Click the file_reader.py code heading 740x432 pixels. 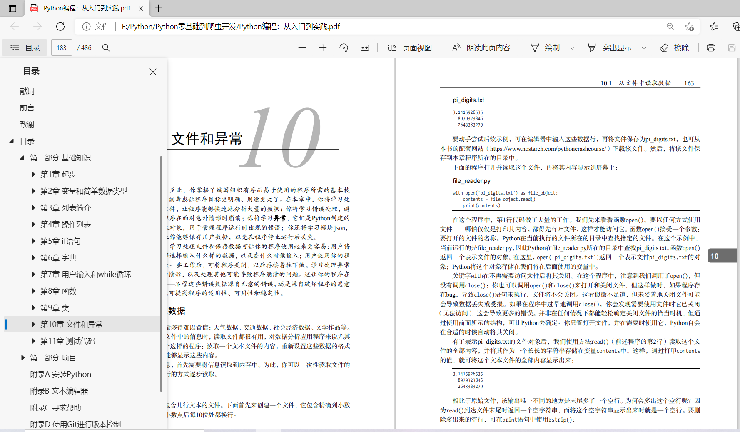pyautogui.click(x=471, y=181)
